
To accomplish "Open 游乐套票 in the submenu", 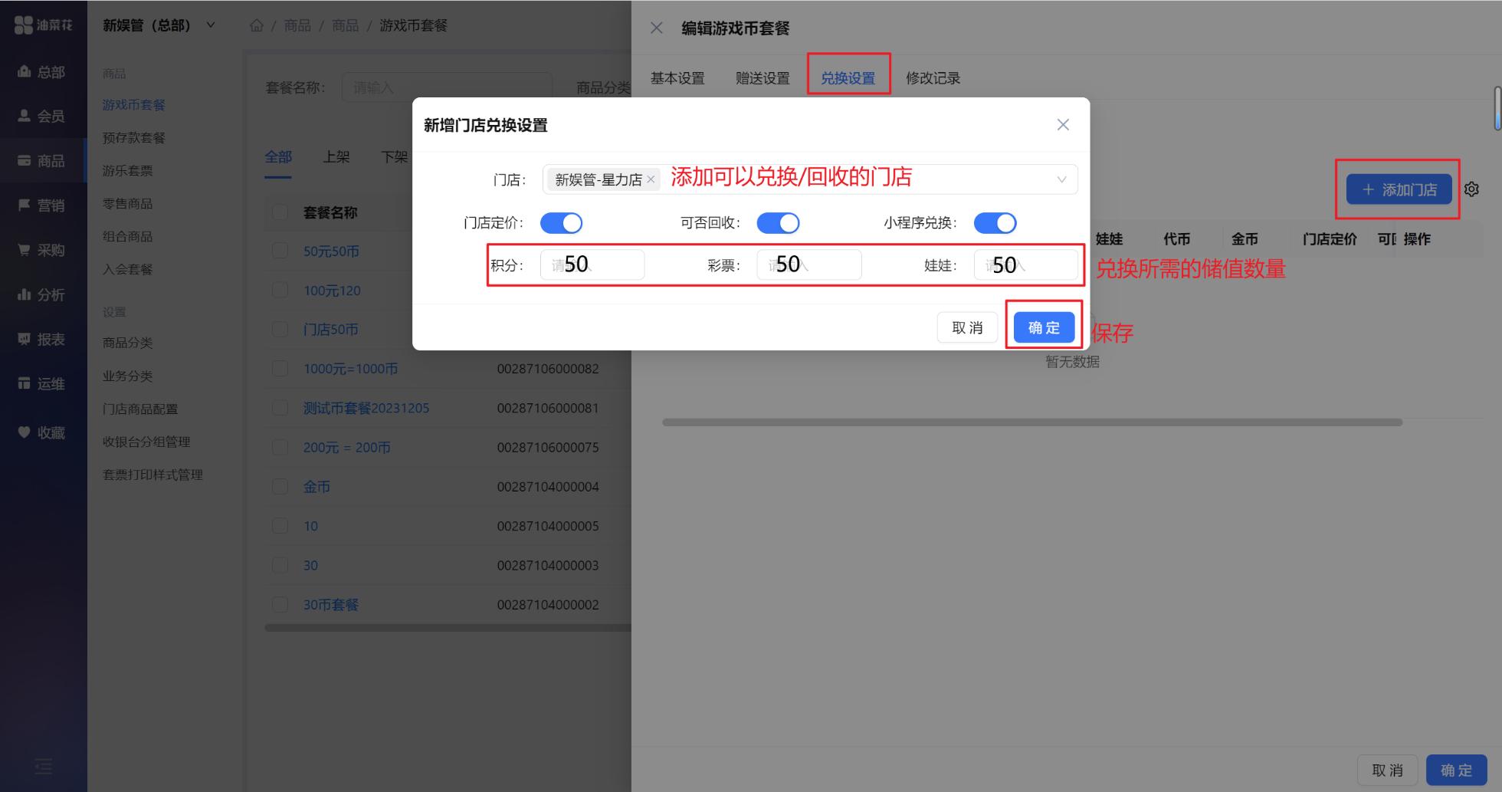I will (127, 171).
